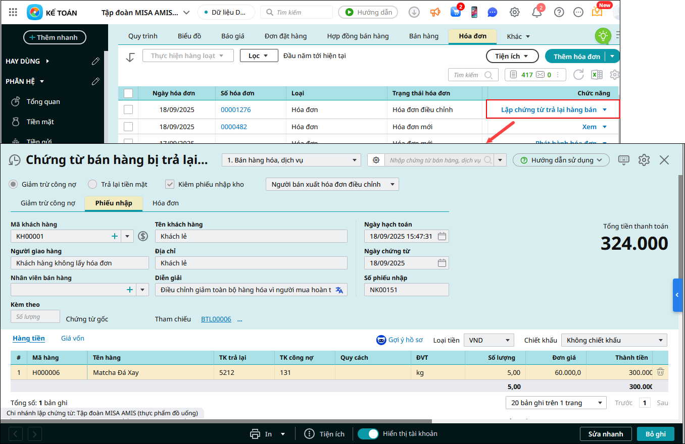
Task: Click the Bỏ ghi button
Action: point(656,434)
